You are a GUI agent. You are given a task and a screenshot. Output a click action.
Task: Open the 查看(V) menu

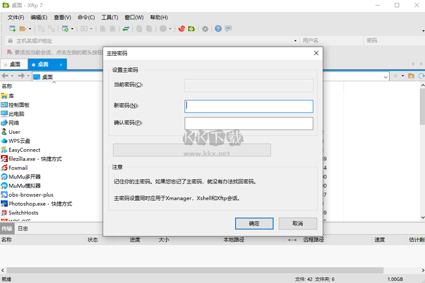click(62, 18)
